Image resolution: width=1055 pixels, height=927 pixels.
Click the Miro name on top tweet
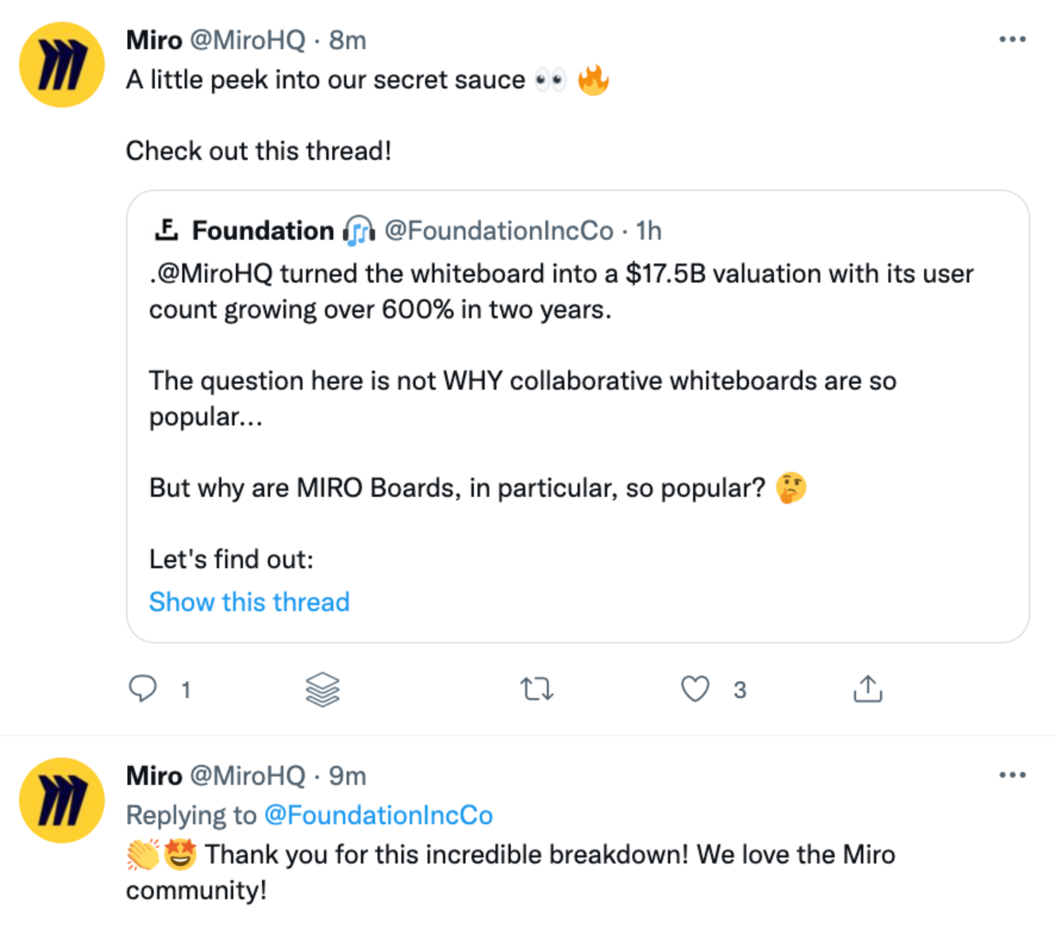pos(154,40)
